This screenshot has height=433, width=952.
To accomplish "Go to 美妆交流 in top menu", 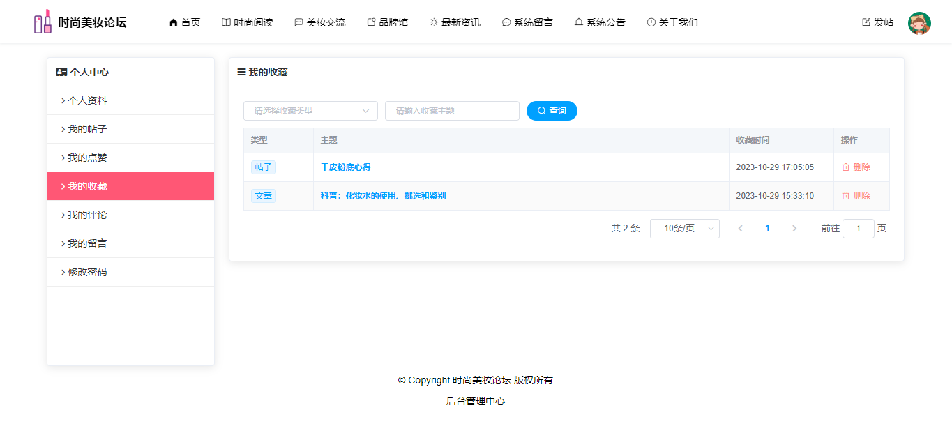I will [320, 22].
